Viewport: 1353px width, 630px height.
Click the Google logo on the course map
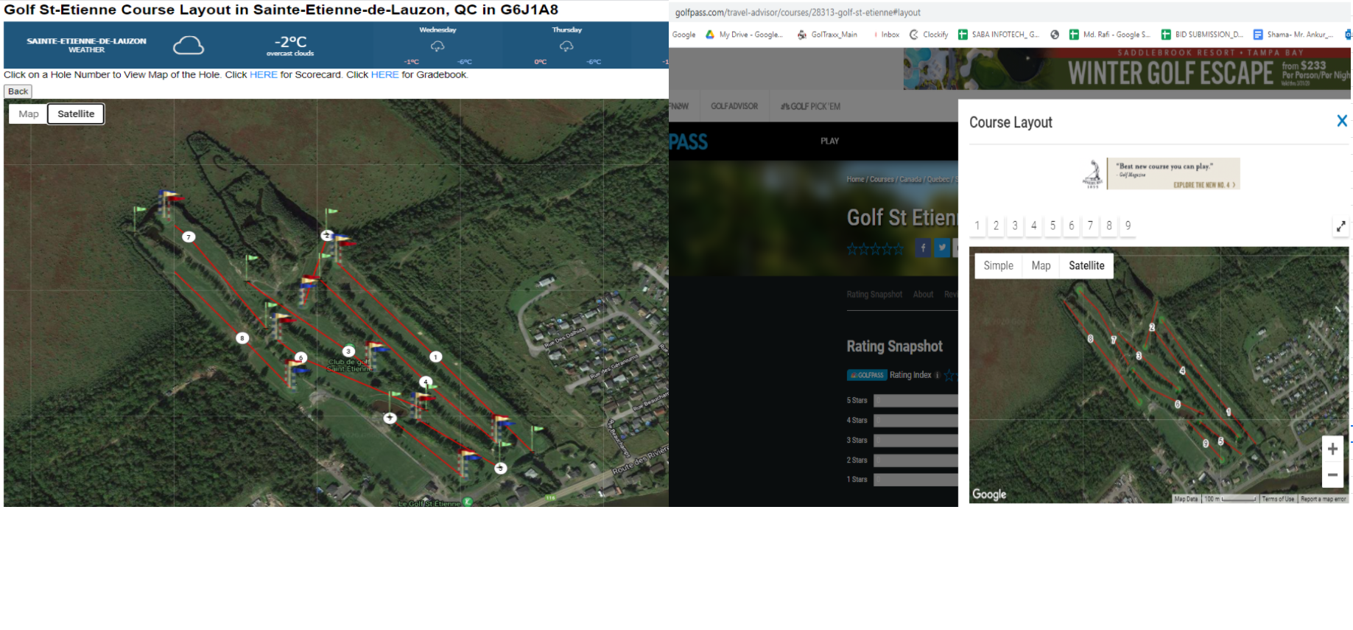click(x=989, y=494)
